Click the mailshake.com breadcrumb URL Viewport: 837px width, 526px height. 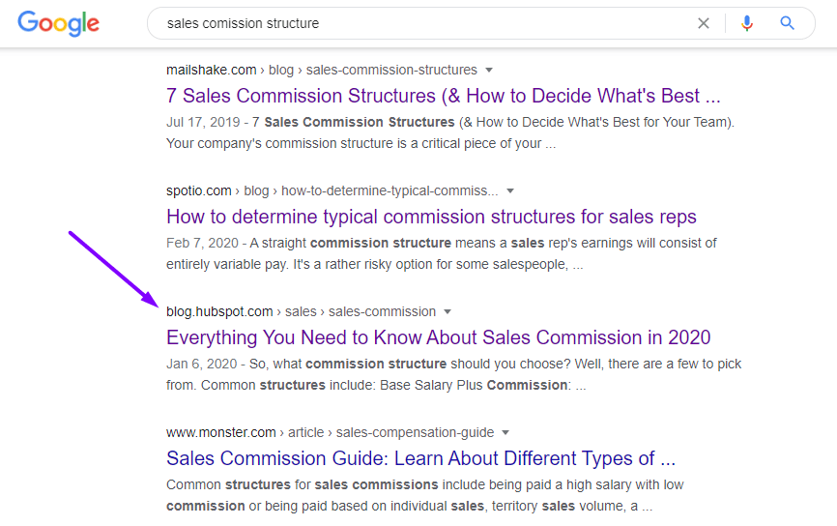(322, 70)
